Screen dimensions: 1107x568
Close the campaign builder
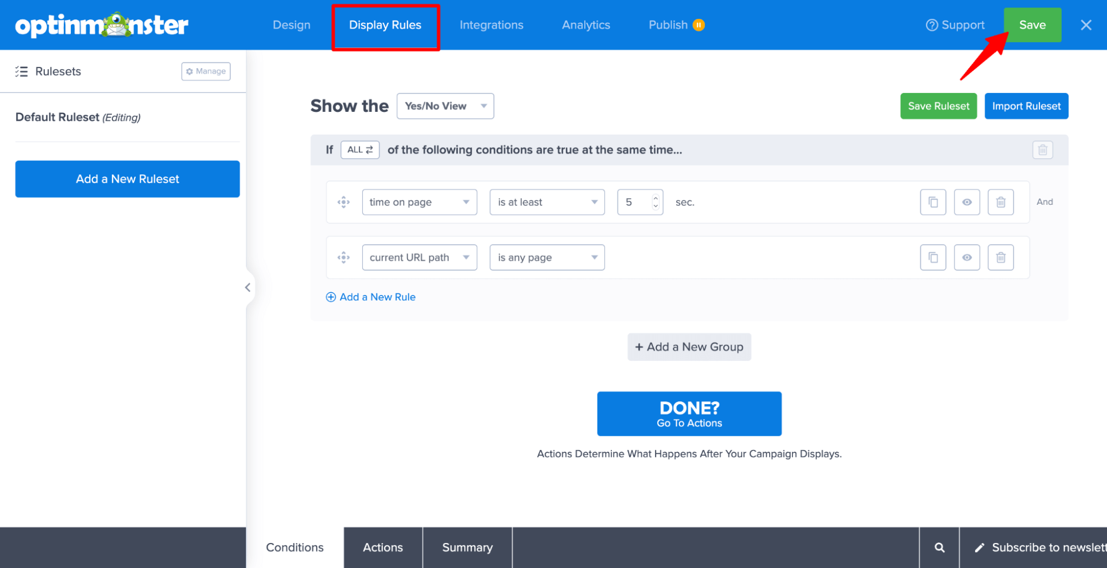(1086, 25)
